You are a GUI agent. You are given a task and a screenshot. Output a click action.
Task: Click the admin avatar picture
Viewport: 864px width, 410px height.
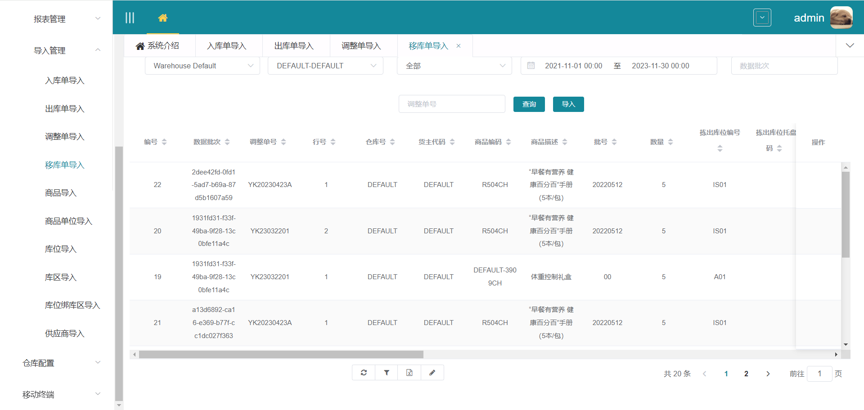click(x=841, y=18)
